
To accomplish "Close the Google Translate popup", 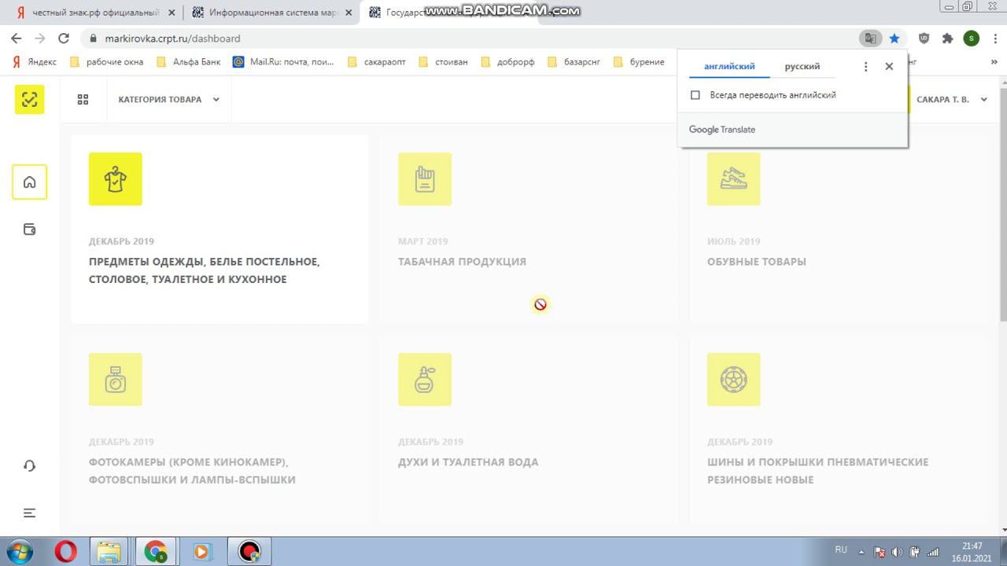I will click(889, 67).
